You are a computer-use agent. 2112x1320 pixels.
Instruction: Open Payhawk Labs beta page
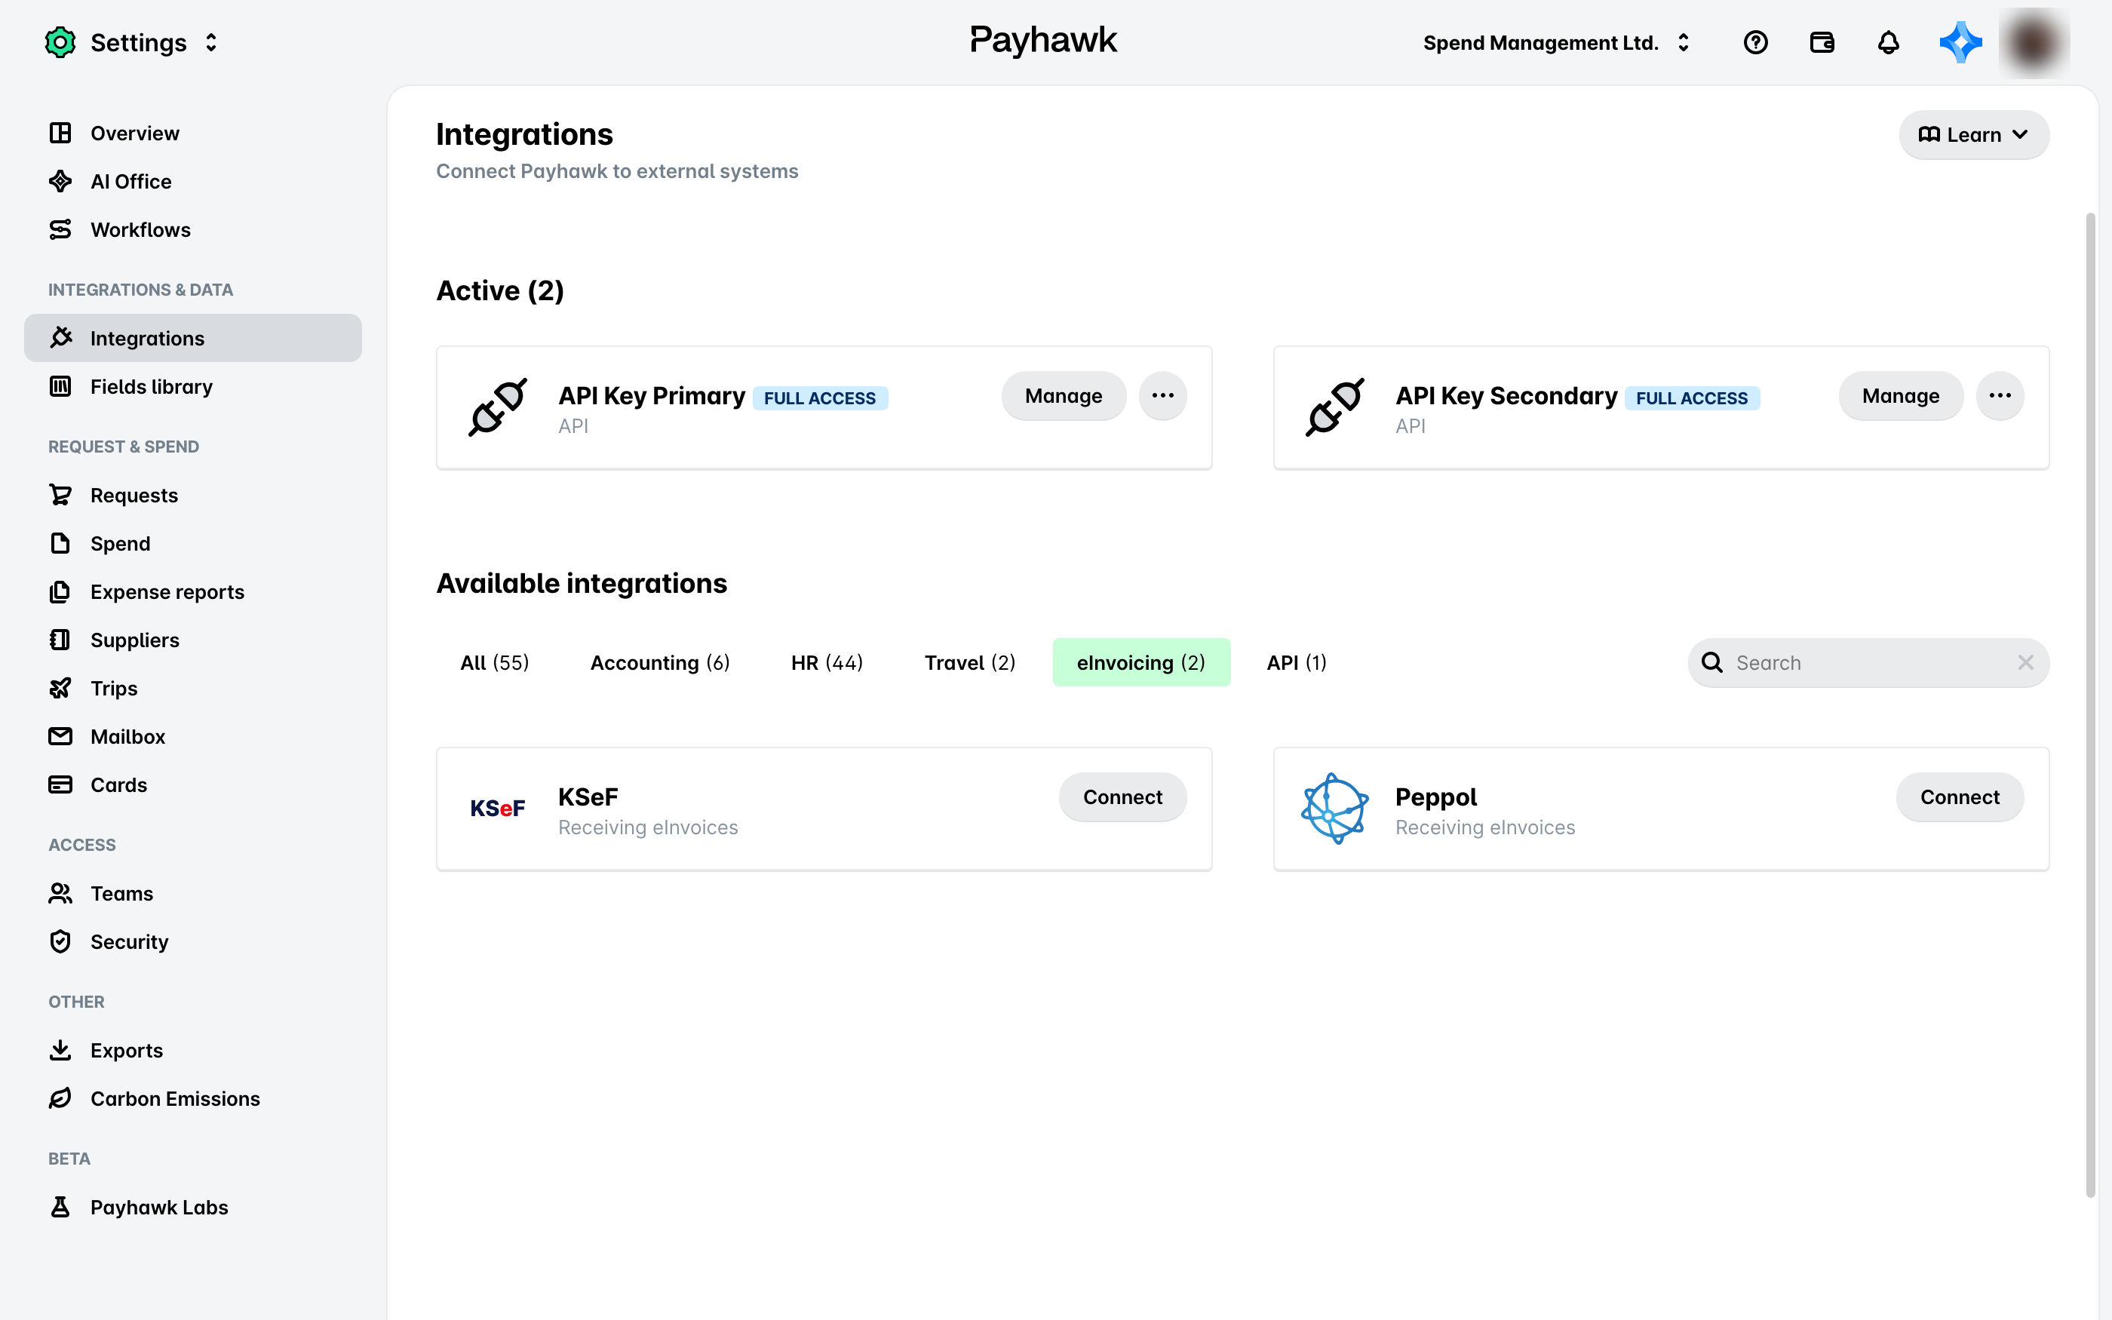(x=193, y=1208)
